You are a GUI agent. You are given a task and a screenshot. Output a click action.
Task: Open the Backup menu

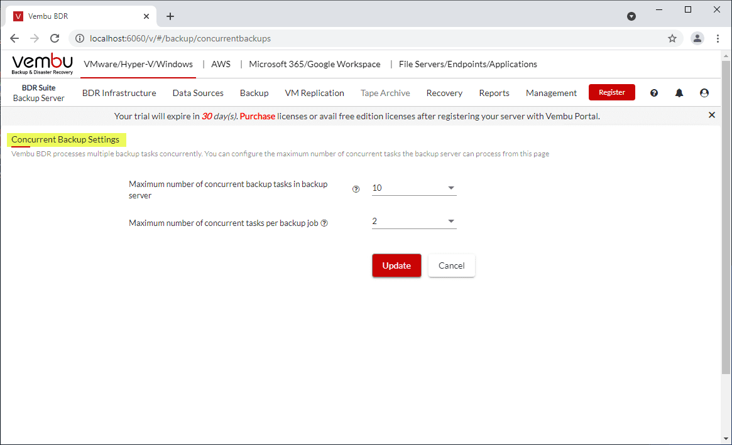click(x=254, y=93)
